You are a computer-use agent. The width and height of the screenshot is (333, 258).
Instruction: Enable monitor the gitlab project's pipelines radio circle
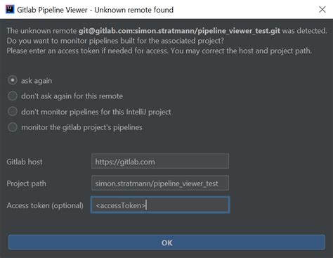[13, 127]
